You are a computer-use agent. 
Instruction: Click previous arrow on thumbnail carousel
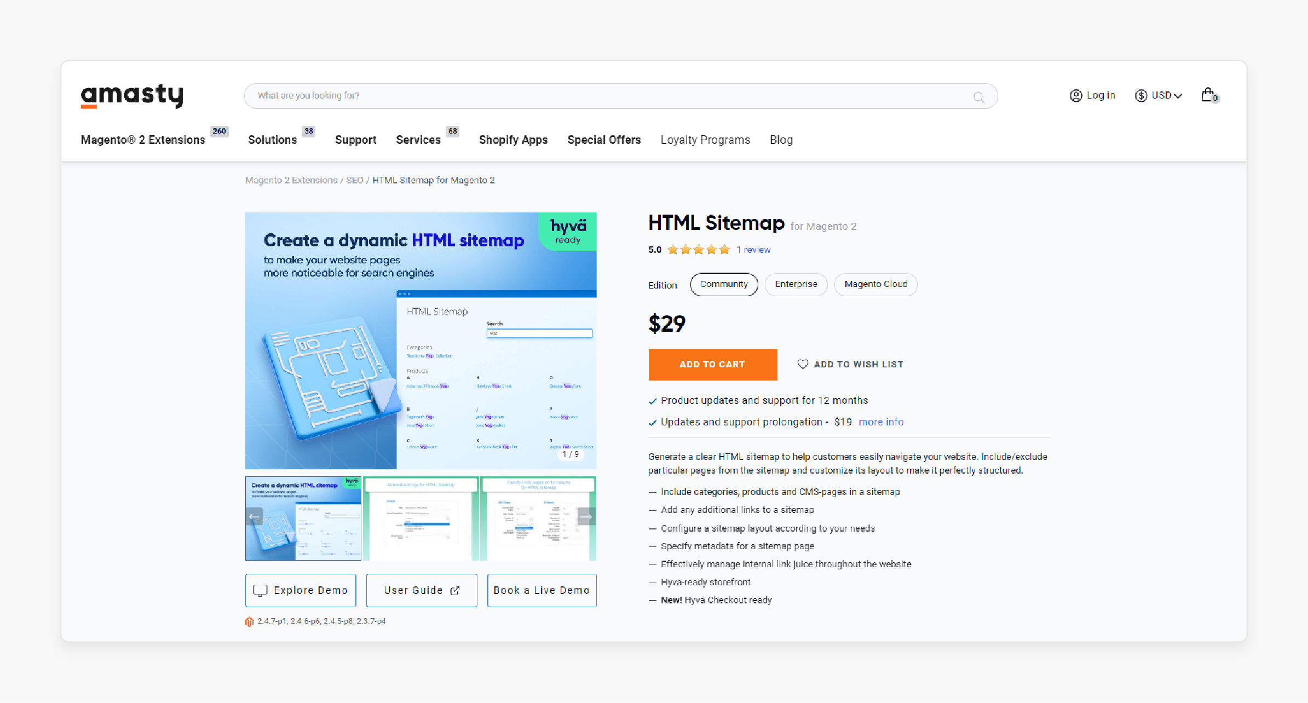[x=255, y=516]
